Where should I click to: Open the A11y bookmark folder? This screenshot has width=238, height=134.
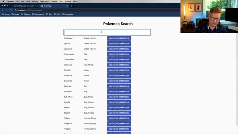click(x=57, y=14)
